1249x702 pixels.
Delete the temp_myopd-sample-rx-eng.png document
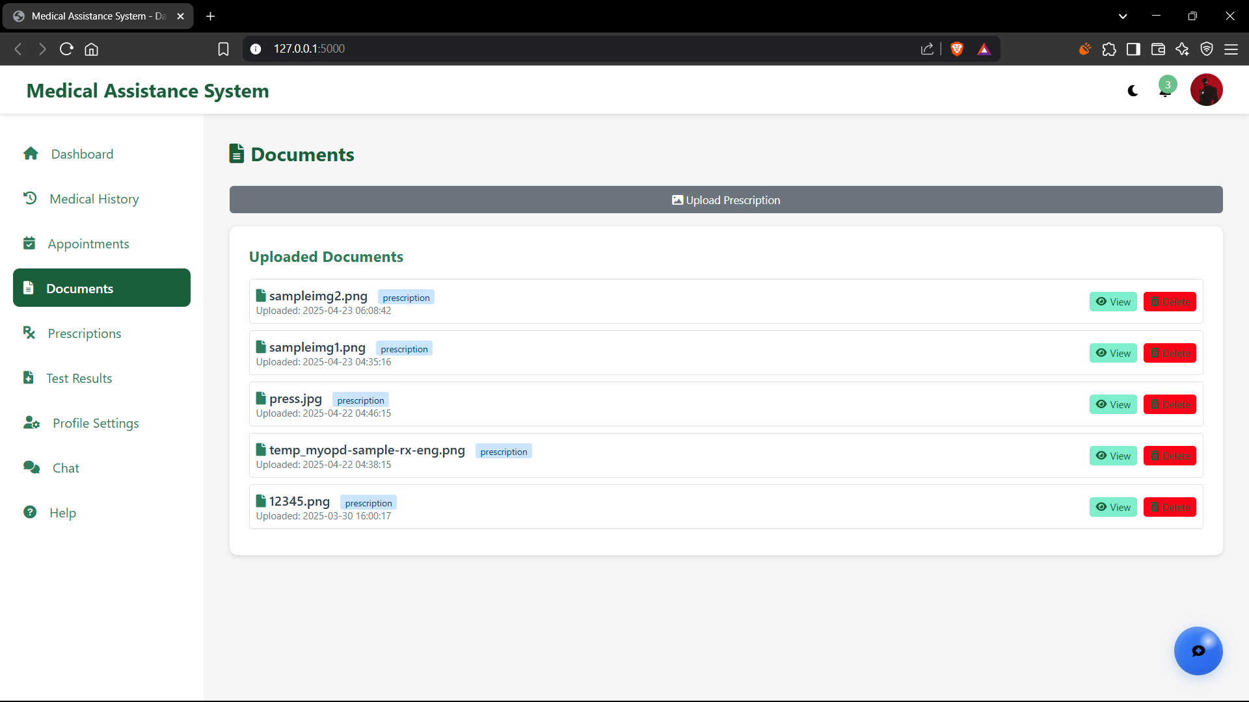tap(1170, 456)
